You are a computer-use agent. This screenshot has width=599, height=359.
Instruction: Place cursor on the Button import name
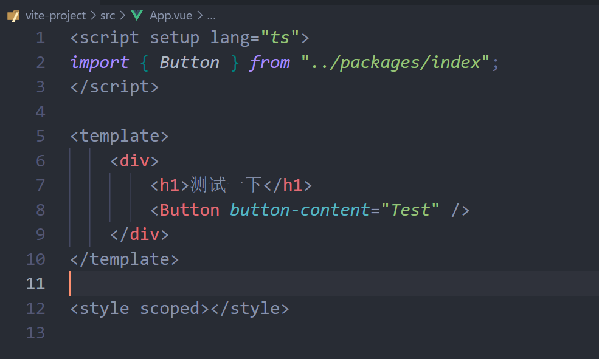tap(189, 63)
